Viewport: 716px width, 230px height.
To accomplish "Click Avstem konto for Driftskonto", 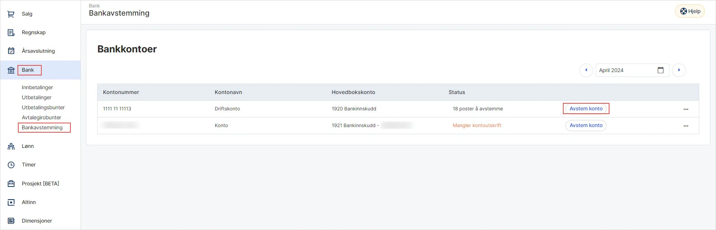I will [586, 108].
